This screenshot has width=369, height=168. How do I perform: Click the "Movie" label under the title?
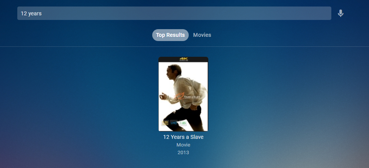point(183,145)
